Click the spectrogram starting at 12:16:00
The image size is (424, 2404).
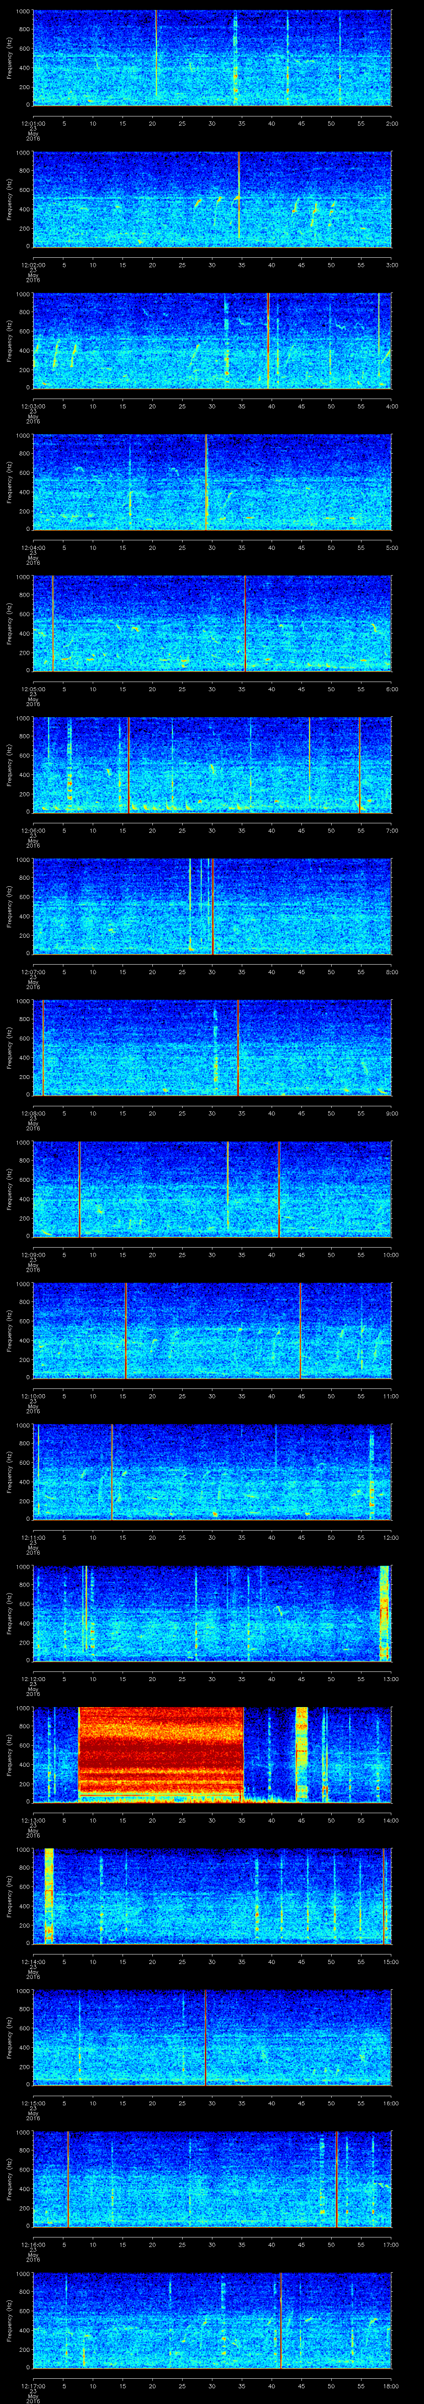212,2179
